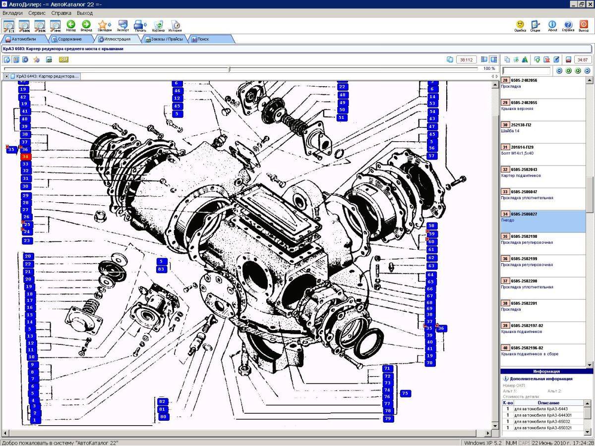Click the red X delete icon in parts toolbar
Viewport: 595px width, 446px height.
(546, 59)
